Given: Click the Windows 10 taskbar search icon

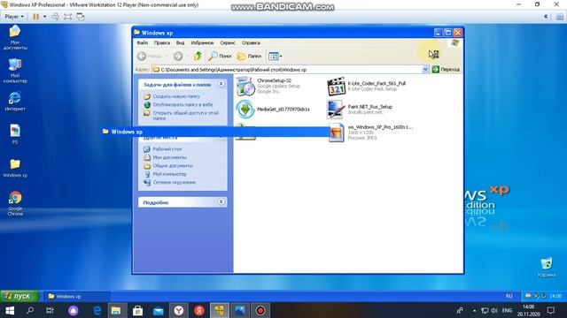Looking at the screenshot, I should pos(30,310).
